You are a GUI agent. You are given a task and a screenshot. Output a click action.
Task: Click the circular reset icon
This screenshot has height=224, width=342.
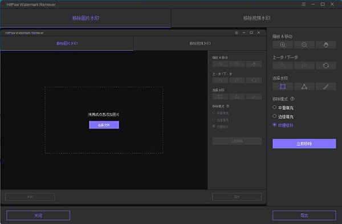[x=326, y=66]
